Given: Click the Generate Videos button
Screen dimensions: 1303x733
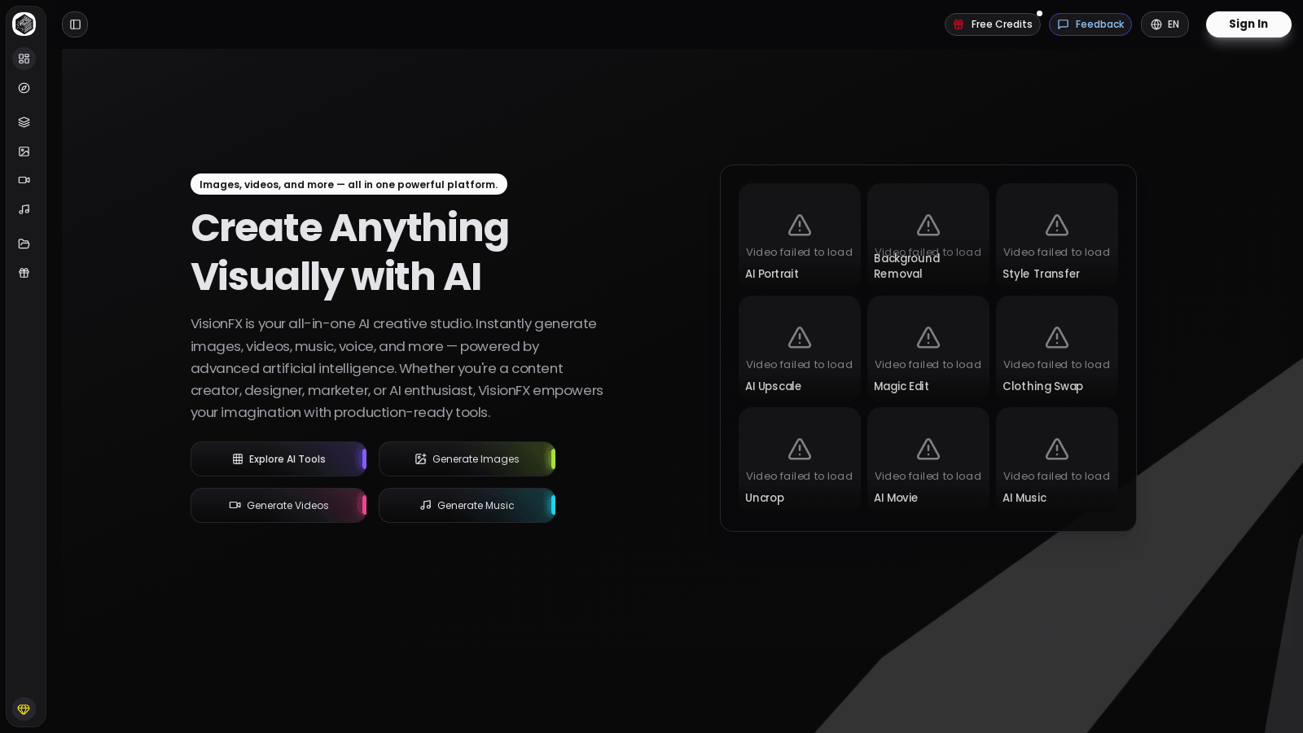Looking at the screenshot, I should (279, 506).
